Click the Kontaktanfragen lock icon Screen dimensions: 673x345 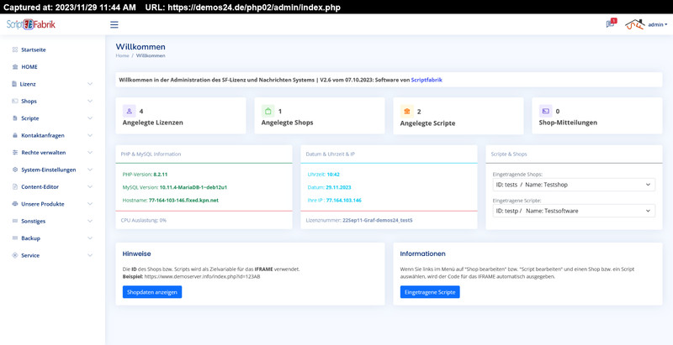[15, 135]
